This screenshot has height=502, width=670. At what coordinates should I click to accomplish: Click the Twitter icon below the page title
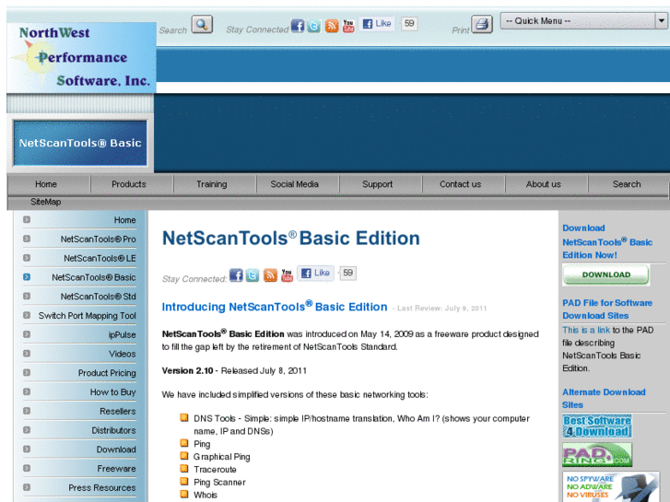click(253, 275)
